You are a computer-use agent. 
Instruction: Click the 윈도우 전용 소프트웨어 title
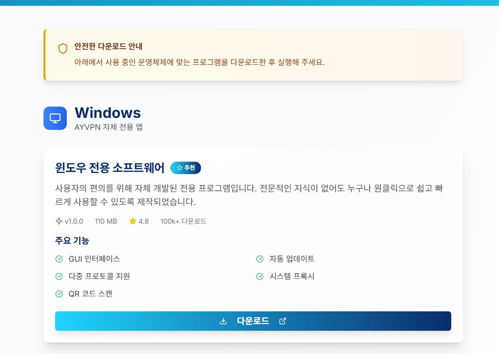(x=110, y=168)
